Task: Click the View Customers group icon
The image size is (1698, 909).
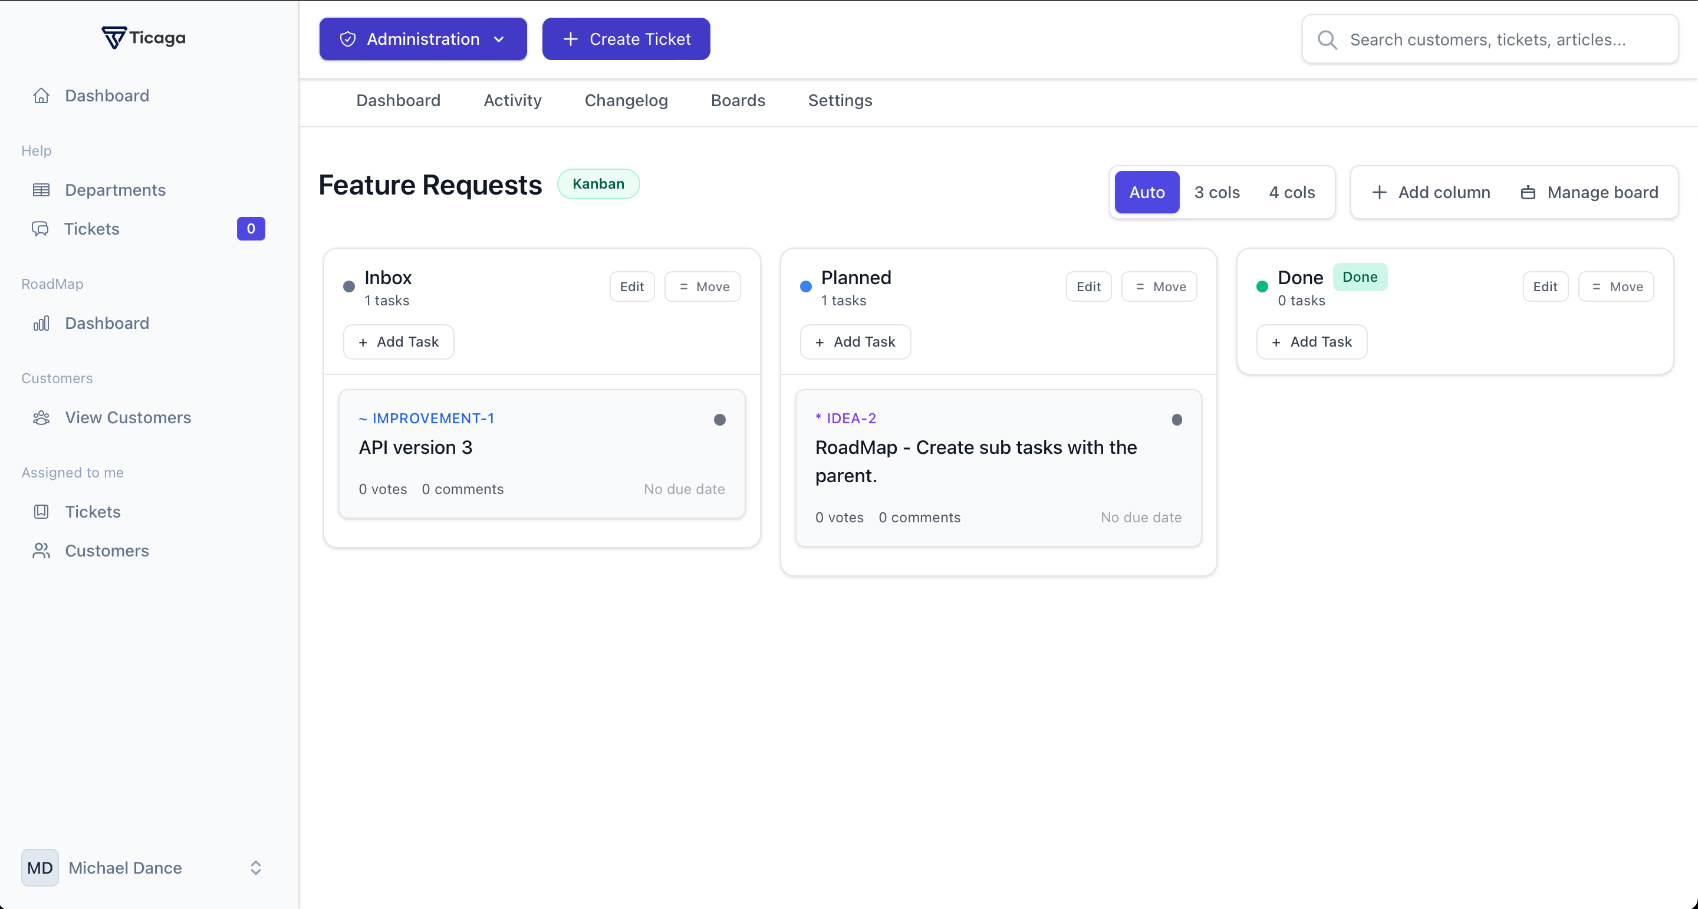Action: pyautogui.click(x=41, y=417)
